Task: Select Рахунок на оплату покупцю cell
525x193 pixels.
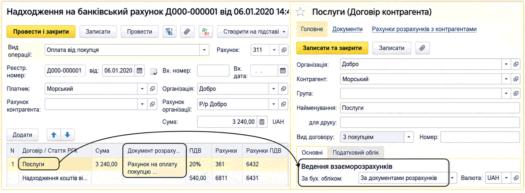Action: pos(154,168)
